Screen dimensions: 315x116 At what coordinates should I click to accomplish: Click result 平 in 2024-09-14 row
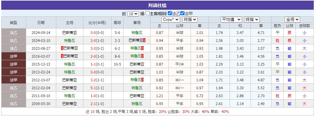[277, 33]
